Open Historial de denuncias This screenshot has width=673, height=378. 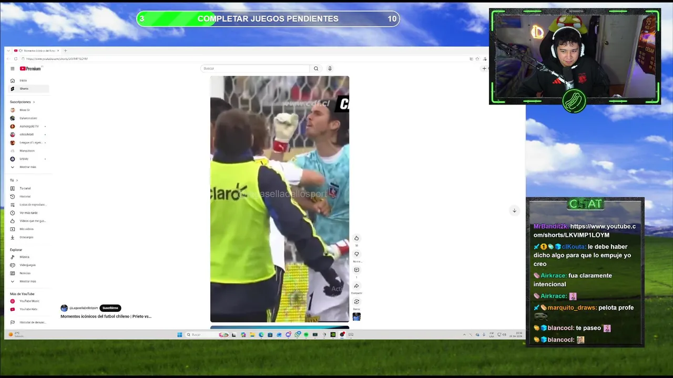[x=29, y=322]
